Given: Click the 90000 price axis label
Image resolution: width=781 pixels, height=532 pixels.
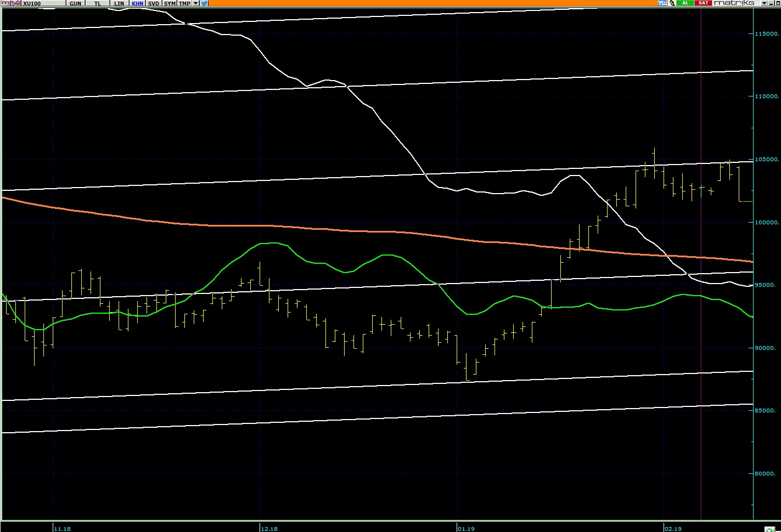Looking at the screenshot, I should click(767, 348).
